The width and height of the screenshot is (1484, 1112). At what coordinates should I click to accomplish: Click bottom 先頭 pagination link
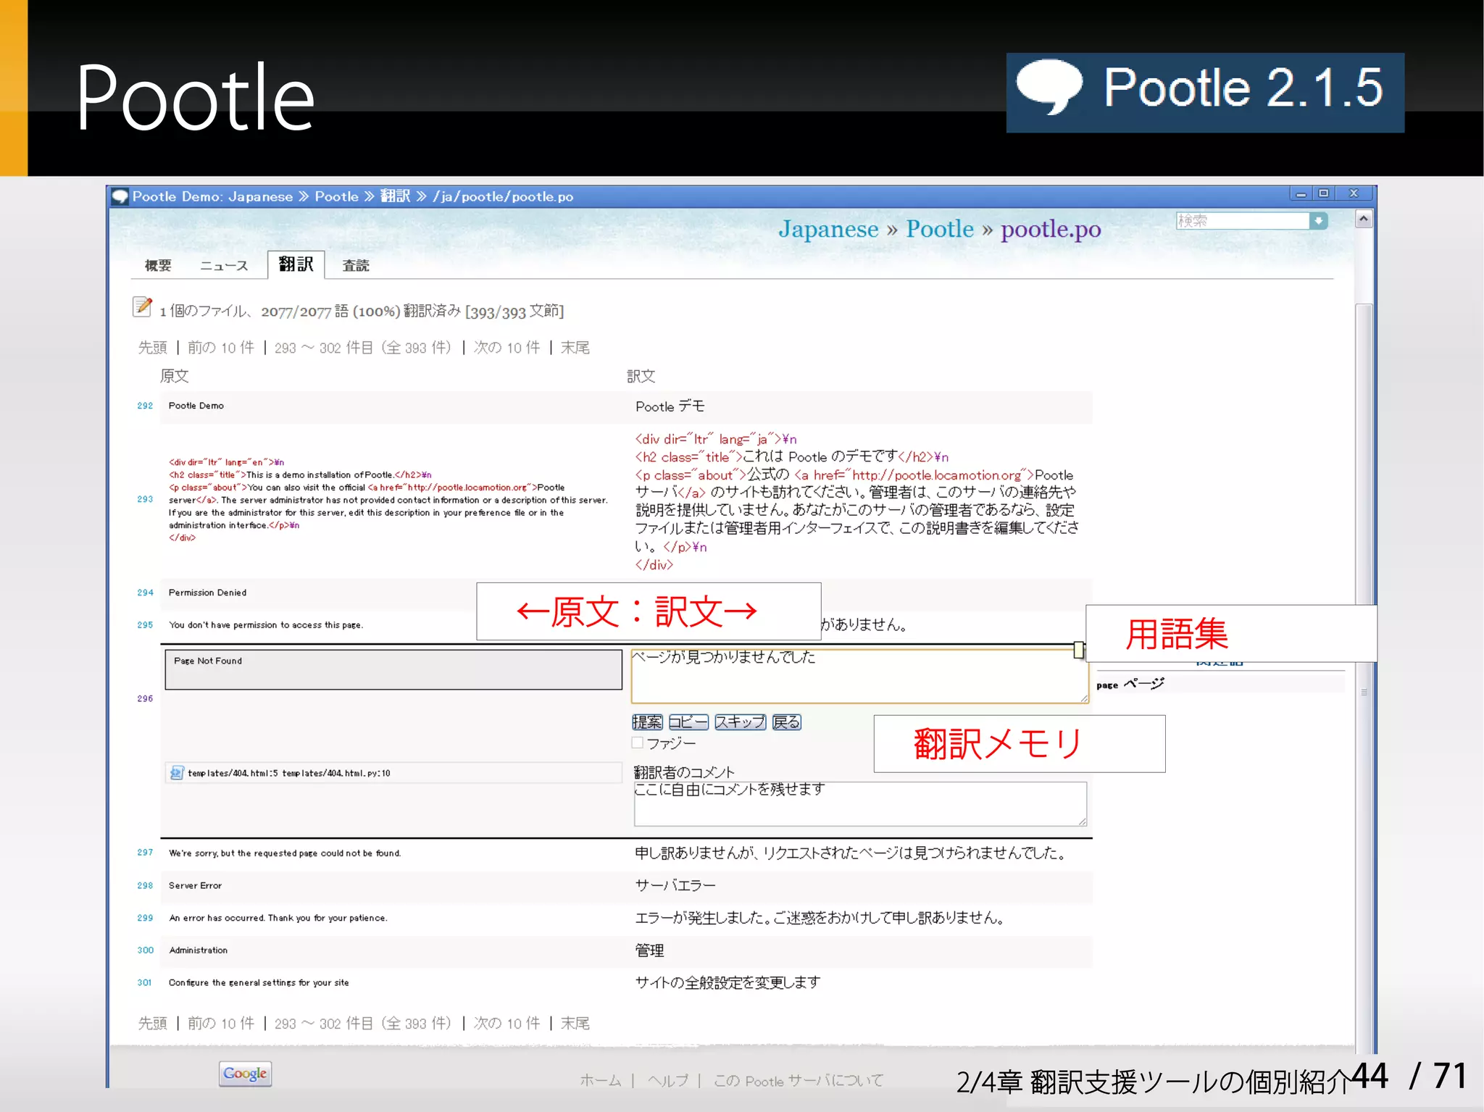coord(152,1023)
